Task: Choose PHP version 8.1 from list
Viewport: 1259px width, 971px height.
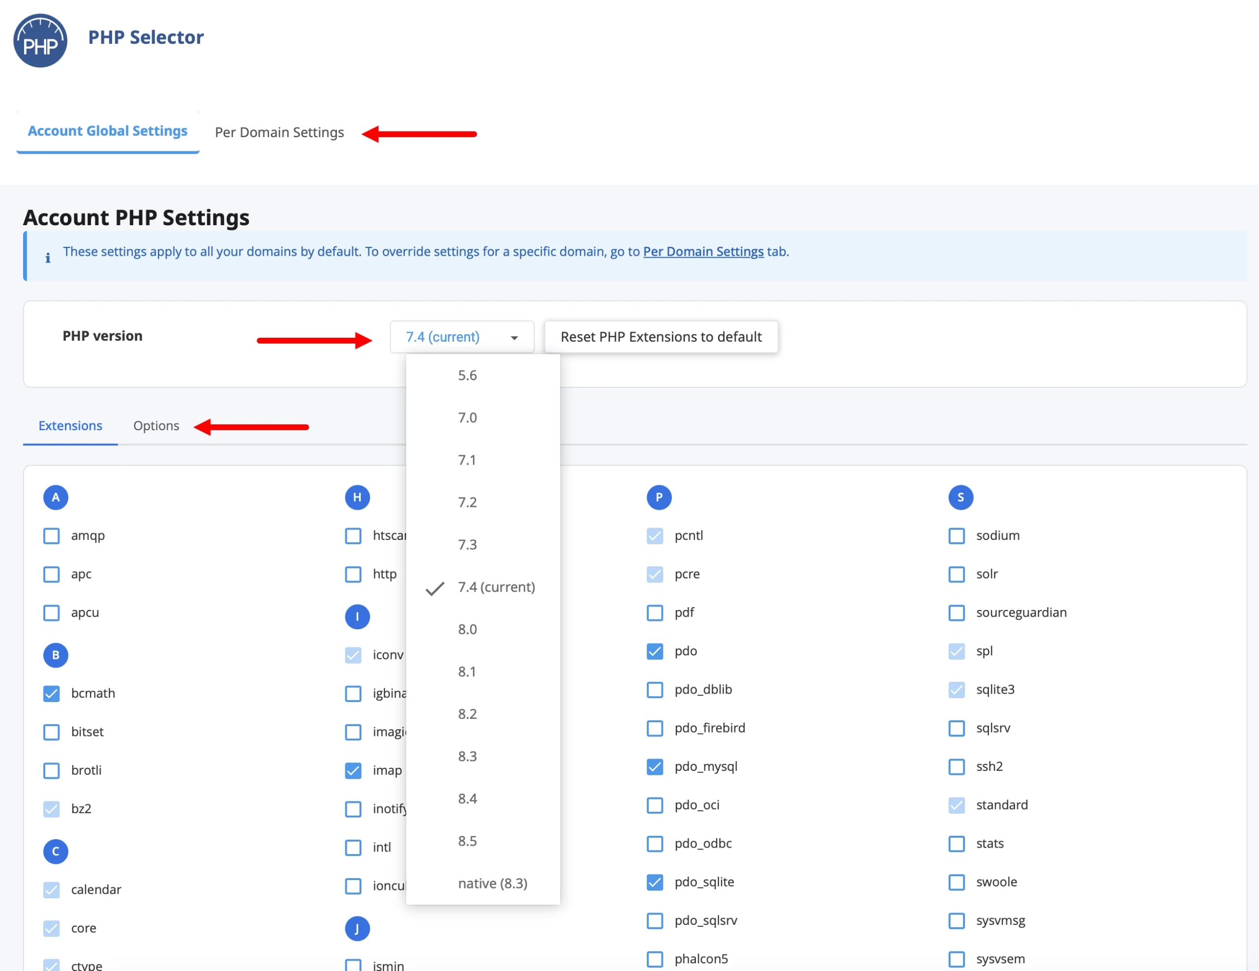Action: point(483,672)
